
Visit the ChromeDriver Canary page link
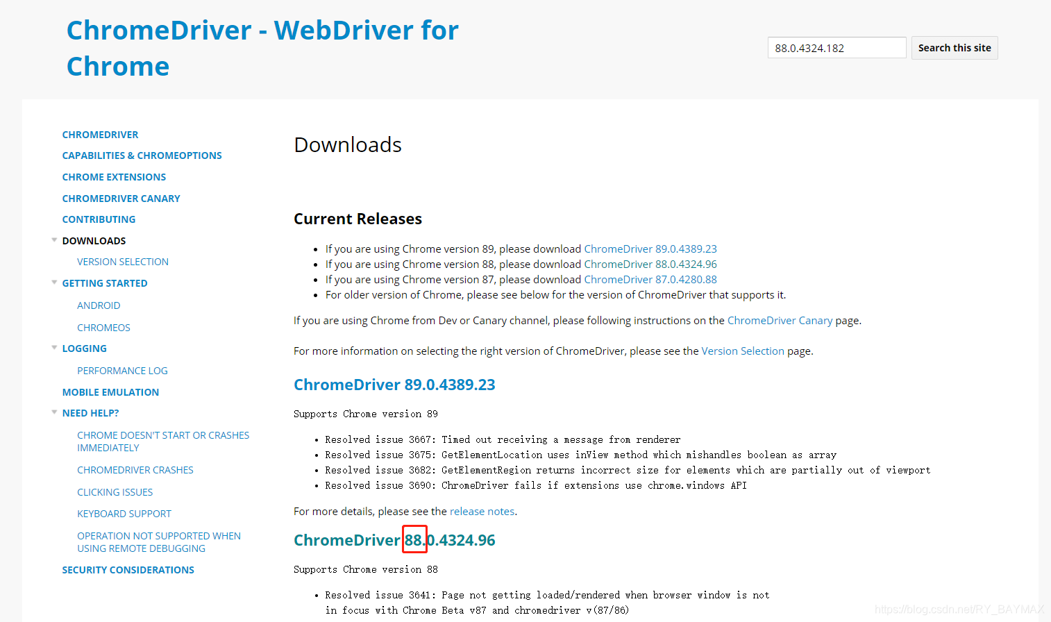pyautogui.click(x=780, y=320)
